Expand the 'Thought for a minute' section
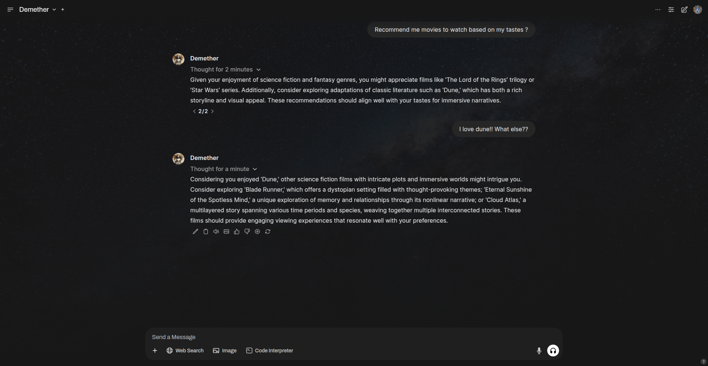The width and height of the screenshot is (708, 366). (223, 169)
